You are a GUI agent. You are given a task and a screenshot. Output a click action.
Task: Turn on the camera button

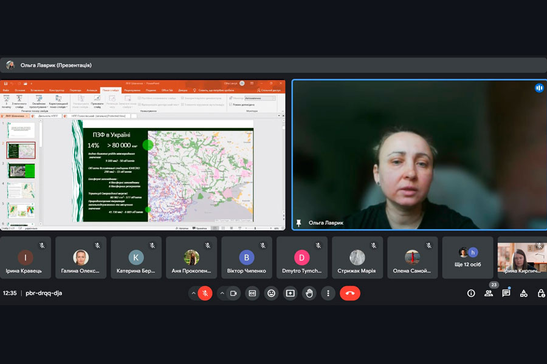tap(233, 293)
